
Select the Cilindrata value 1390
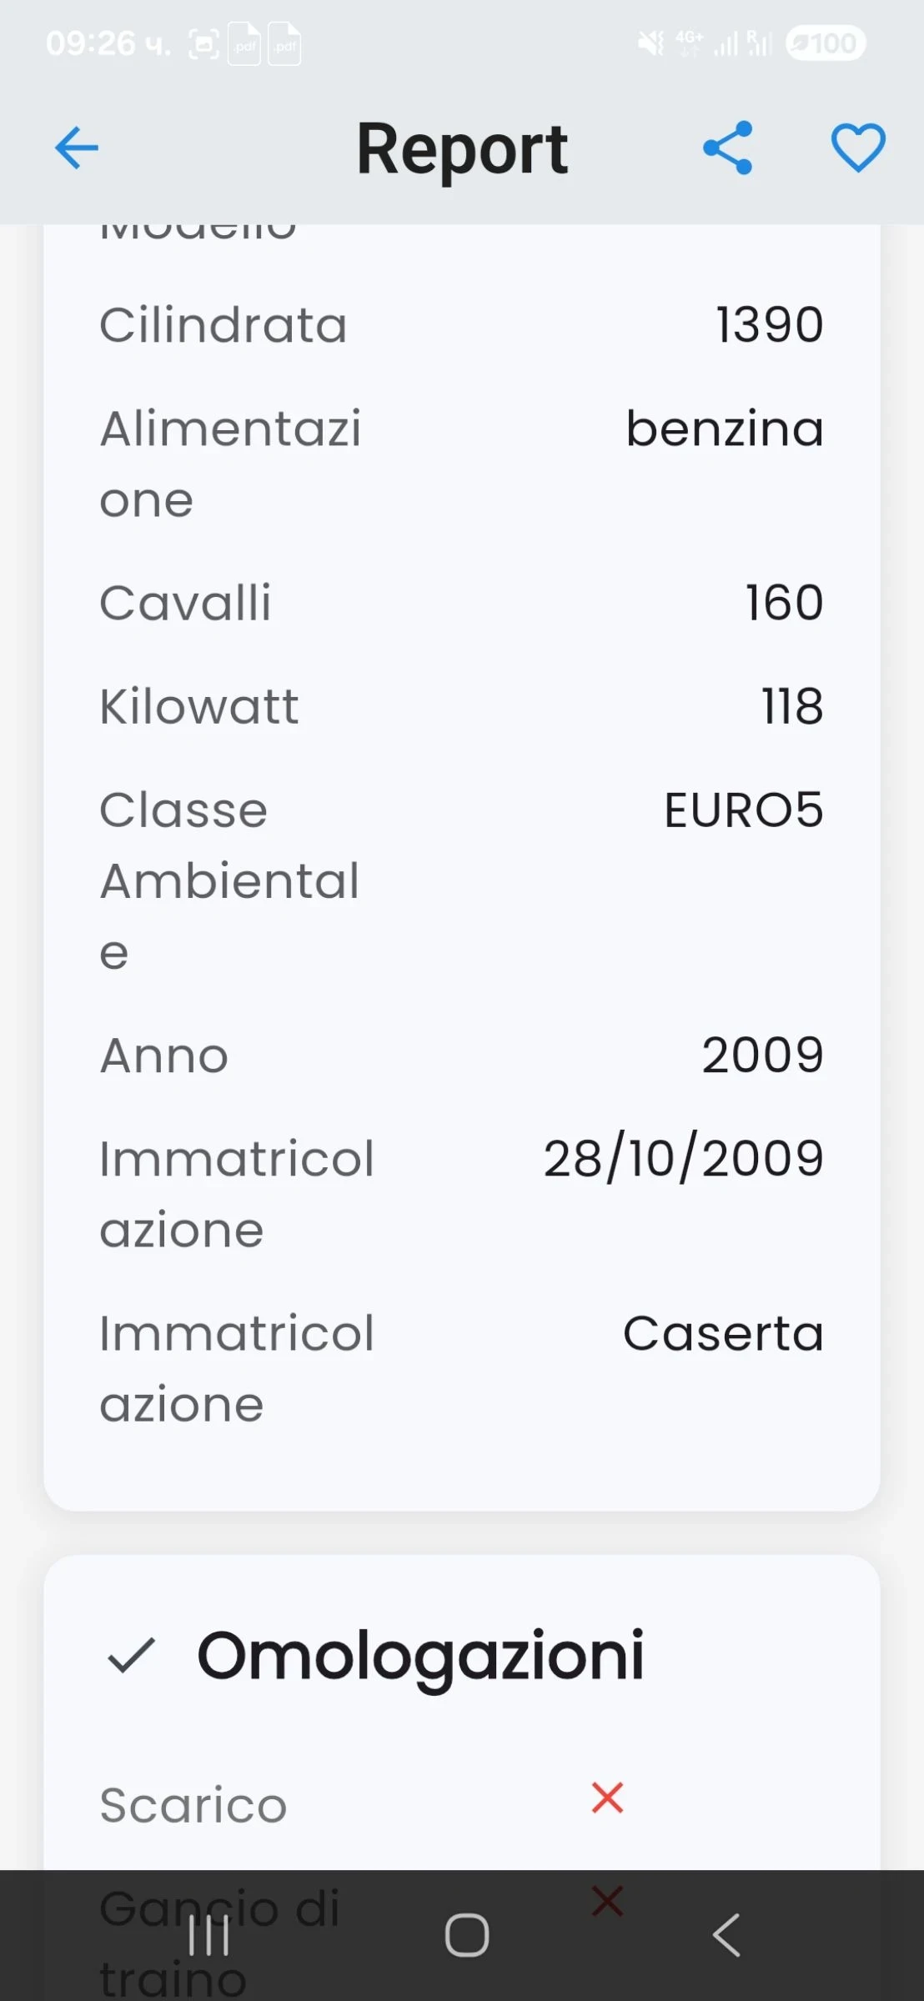tap(769, 324)
